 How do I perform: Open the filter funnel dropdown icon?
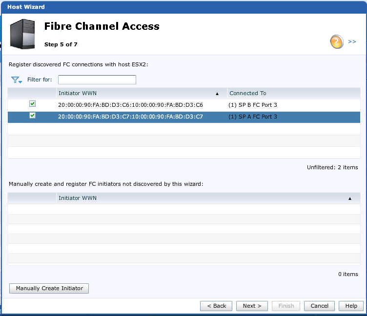click(x=17, y=80)
